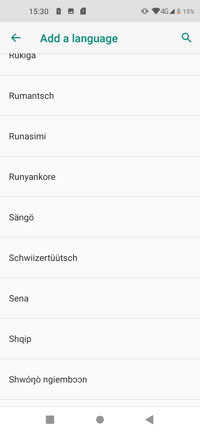Pick Shwóŋò ngiembɔɔn language
200x433 pixels.
pyautogui.click(x=100, y=379)
